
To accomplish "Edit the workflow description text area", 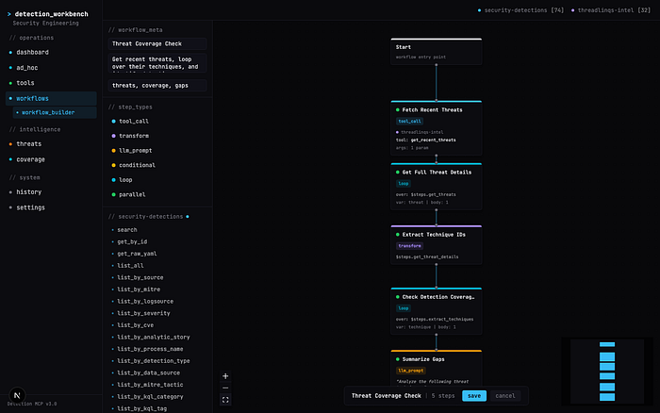I will [x=157, y=63].
